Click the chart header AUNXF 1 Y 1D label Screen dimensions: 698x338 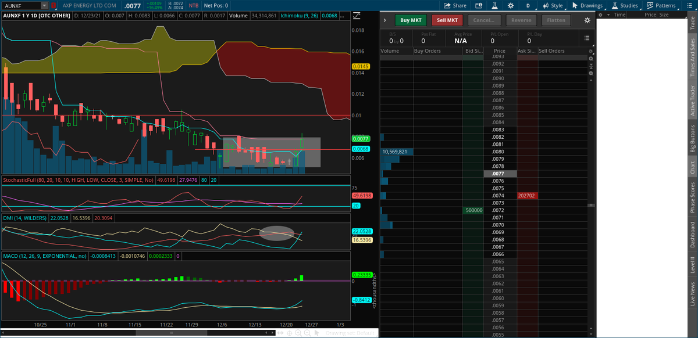(x=36, y=15)
